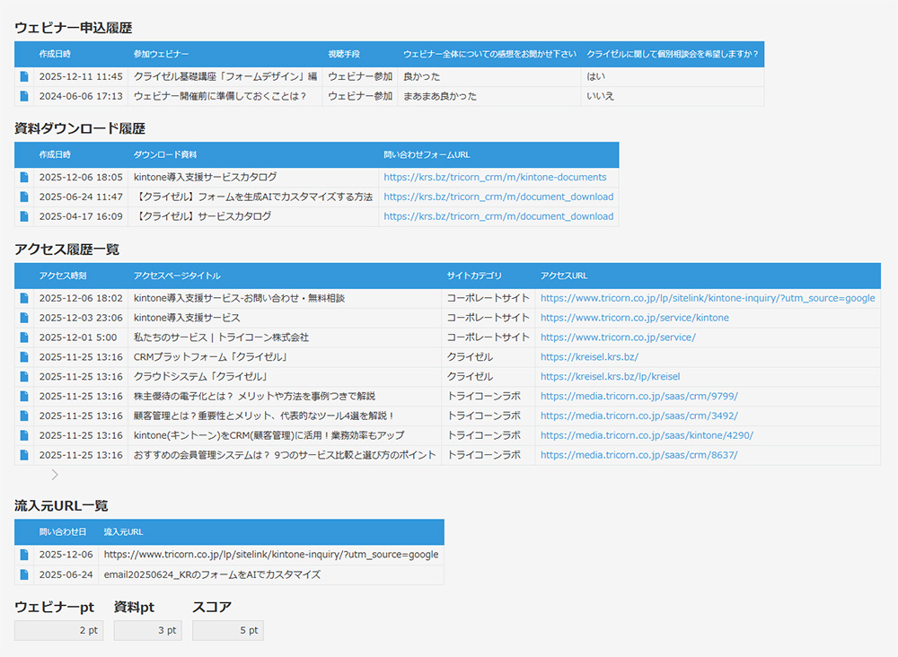Select the ウェビナーpt value field

[58, 630]
